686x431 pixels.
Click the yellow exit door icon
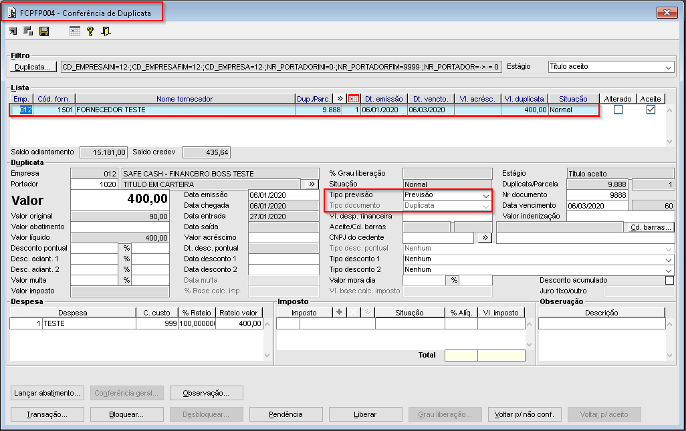(105, 31)
